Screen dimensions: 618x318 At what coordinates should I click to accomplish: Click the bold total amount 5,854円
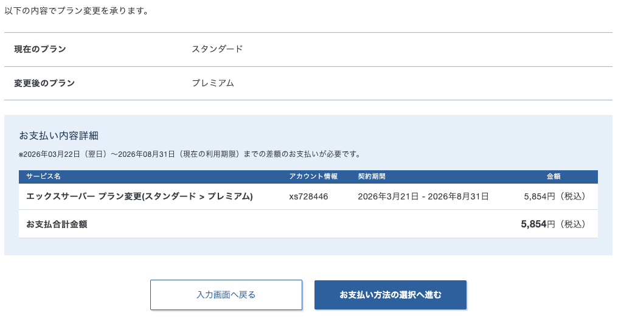(x=538, y=224)
